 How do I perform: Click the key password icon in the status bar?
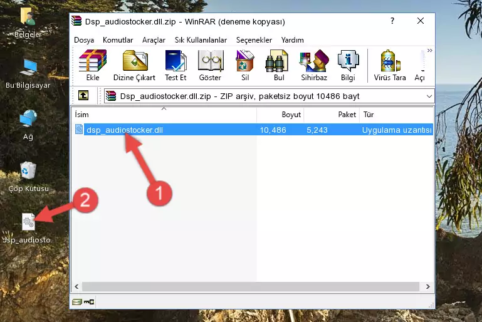[x=89, y=302]
